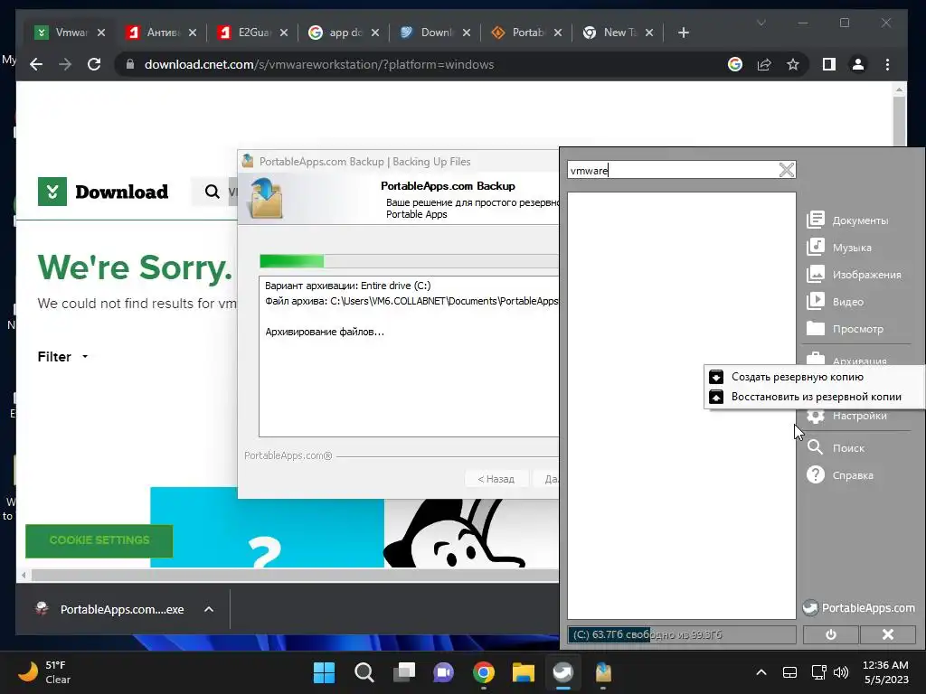Click the Архивация menu item

point(846,359)
